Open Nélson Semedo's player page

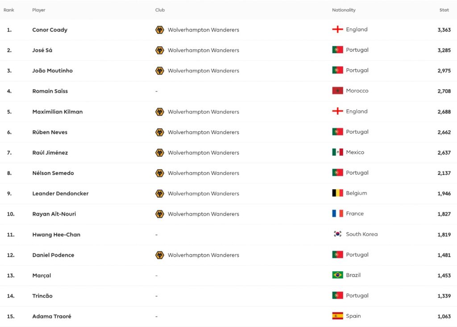pyautogui.click(x=53, y=173)
